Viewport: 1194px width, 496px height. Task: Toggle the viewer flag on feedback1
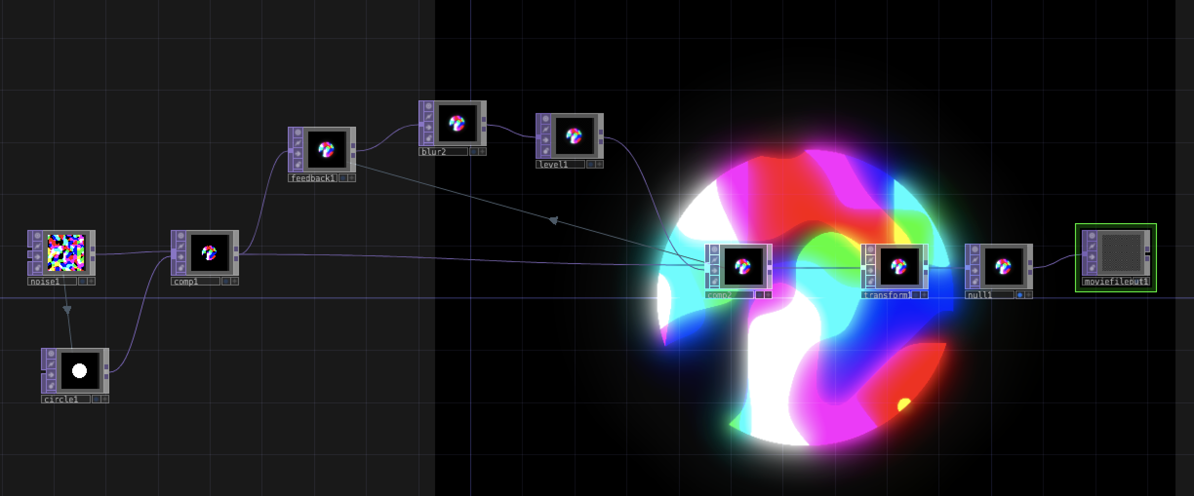click(x=298, y=133)
